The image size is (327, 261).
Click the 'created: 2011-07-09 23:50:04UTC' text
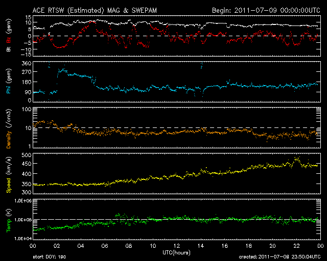279,257
